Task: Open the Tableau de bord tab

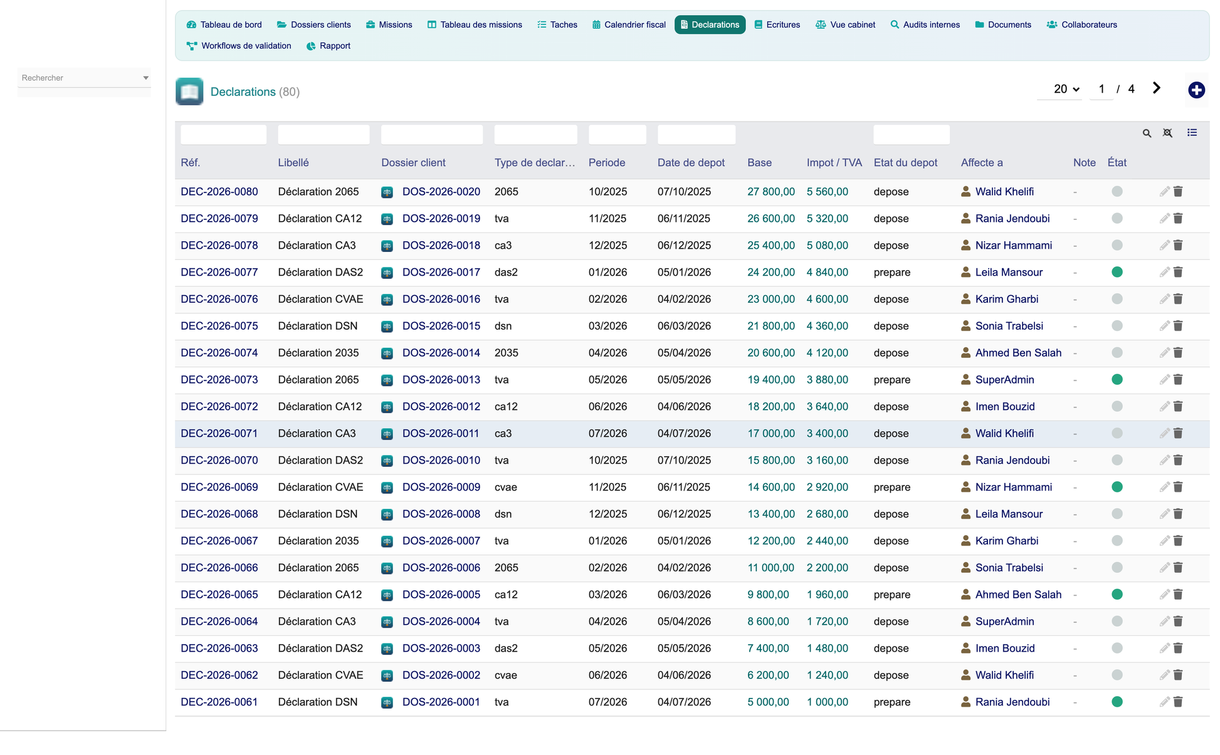Action: [x=224, y=25]
